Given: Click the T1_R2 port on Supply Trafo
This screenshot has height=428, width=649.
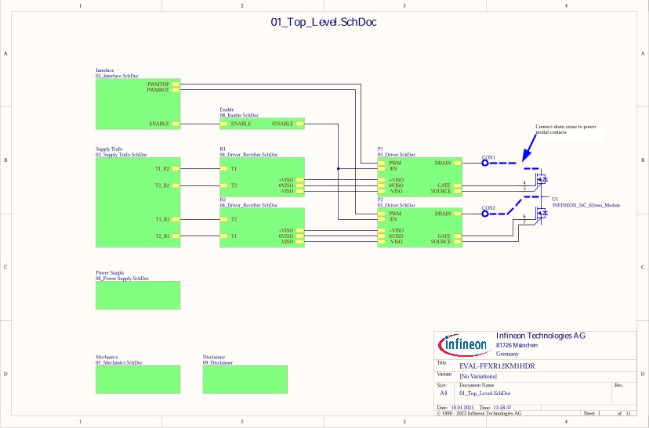Looking at the screenshot, I should coord(176,168).
